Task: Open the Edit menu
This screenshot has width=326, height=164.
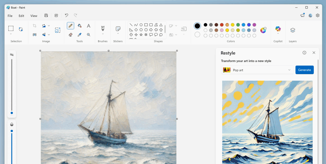Action: [22, 16]
